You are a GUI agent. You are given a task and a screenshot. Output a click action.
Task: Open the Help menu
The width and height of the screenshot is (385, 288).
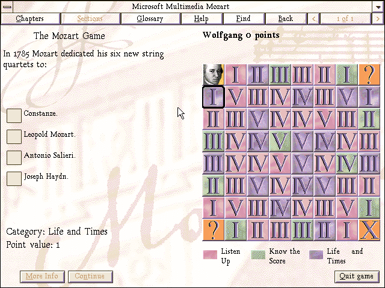pos(202,19)
